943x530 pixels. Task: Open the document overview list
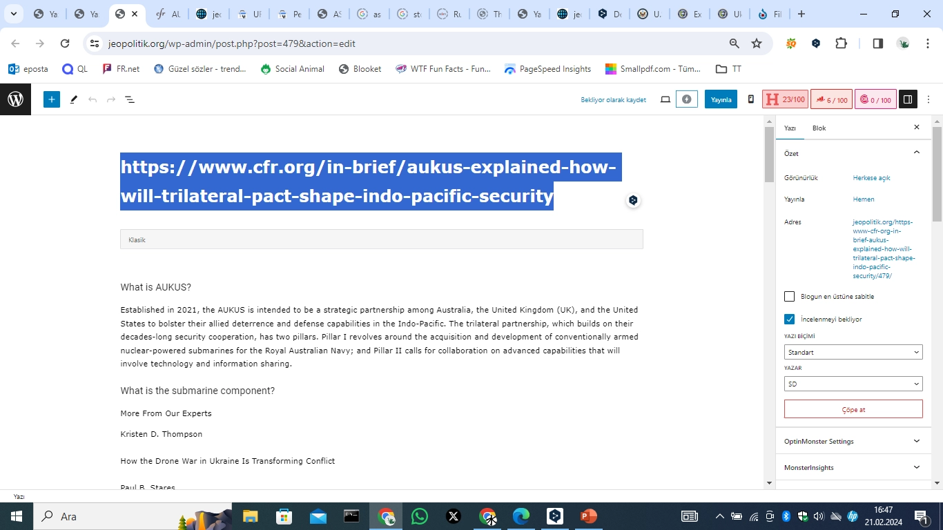(x=129, y=99)
